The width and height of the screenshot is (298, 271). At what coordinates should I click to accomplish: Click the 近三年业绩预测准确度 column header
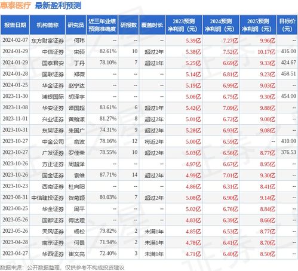click(102, 25)
